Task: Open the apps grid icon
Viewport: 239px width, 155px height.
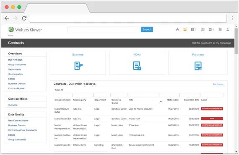Action: [x=220, y=30]
